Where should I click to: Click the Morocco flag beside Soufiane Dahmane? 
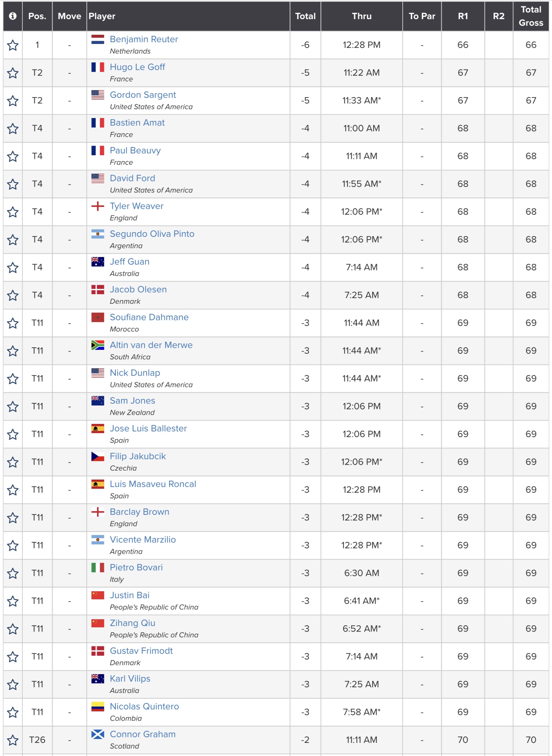[98, 317]
